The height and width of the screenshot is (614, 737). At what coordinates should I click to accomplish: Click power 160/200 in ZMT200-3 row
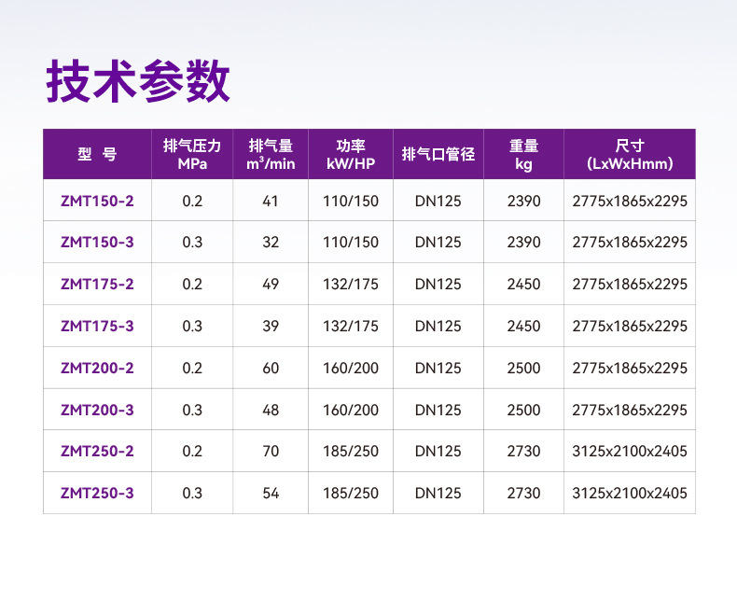pyautogui.click(x=351, y=410)
